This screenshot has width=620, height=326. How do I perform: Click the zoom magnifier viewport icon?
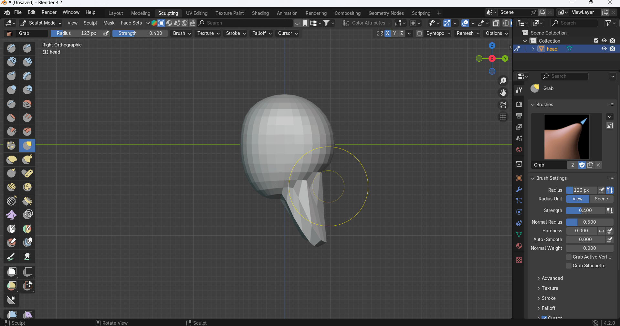[x=503, y=81]
